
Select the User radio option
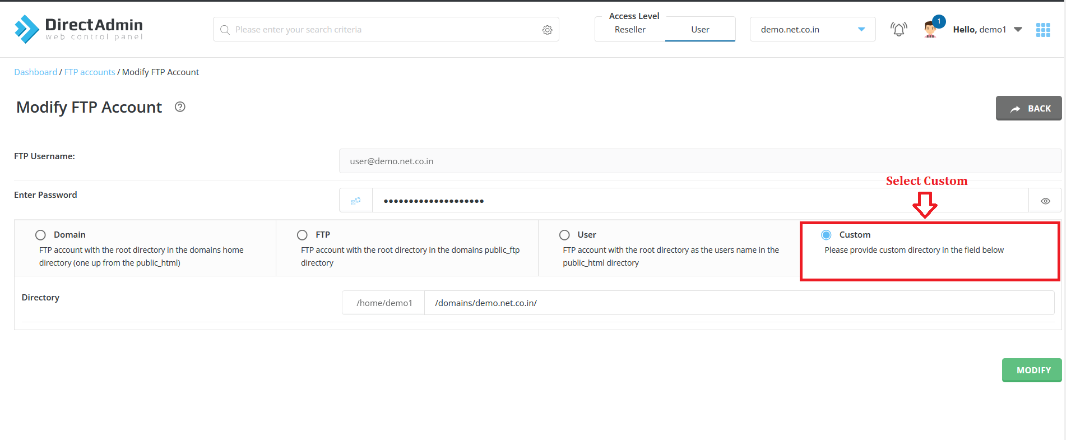point(564,235)
